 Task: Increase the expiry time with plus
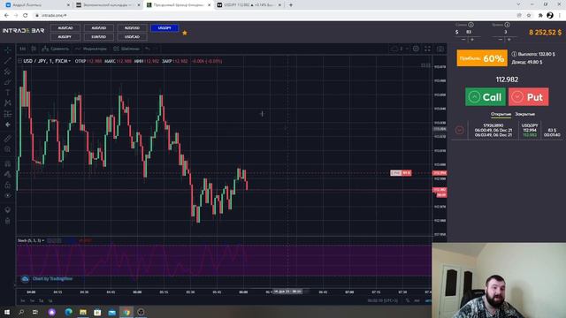509,39
